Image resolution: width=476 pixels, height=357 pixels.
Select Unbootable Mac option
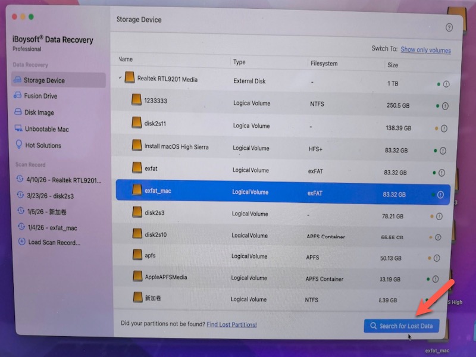pos(46,129)
